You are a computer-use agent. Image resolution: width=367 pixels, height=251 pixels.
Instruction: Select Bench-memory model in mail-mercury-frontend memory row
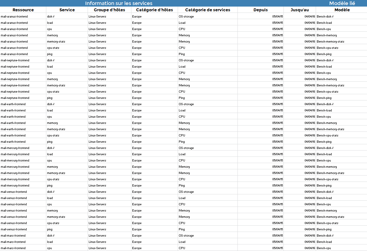coord(327,167)
